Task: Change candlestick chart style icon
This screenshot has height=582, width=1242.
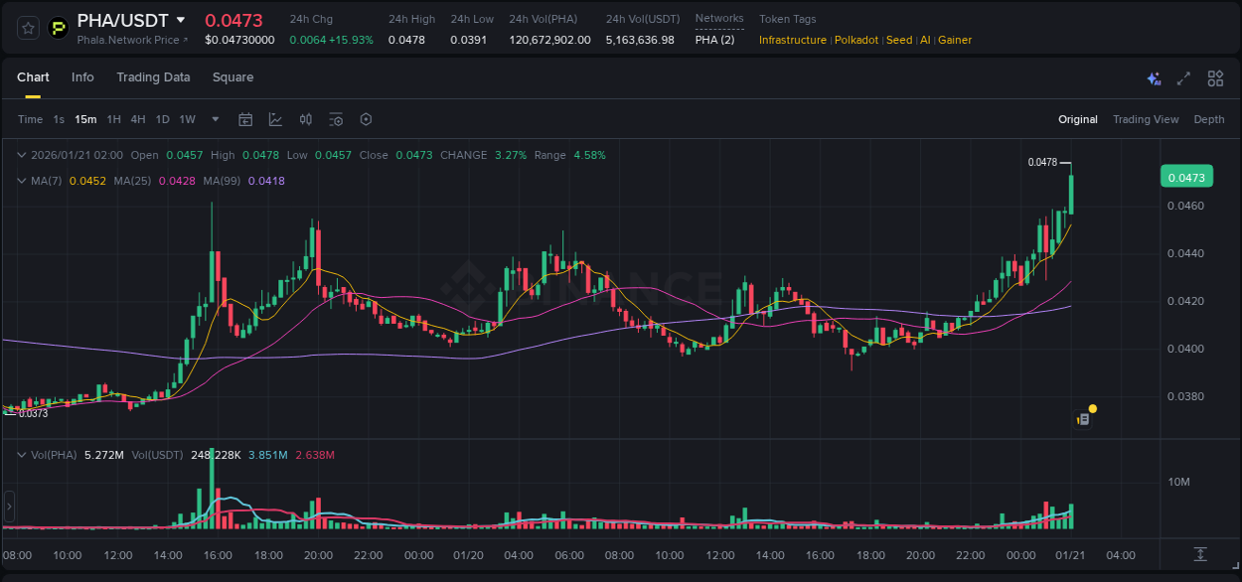Action: [306, 119]
